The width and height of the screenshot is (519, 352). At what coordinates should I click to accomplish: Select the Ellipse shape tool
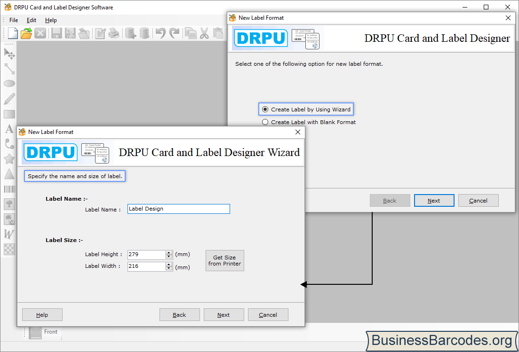(x=9, y=83)
